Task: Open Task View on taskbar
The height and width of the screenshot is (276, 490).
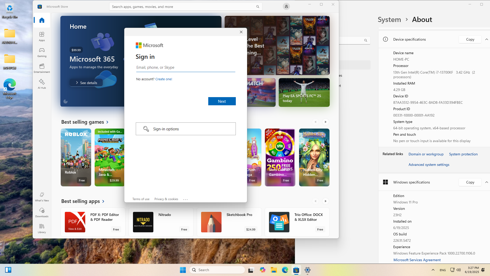Action: click(x=251, y=270)
